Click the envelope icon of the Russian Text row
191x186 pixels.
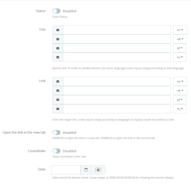click(58, 57)
